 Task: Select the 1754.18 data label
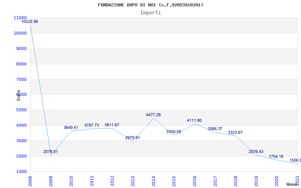click(x=276, y=156)
